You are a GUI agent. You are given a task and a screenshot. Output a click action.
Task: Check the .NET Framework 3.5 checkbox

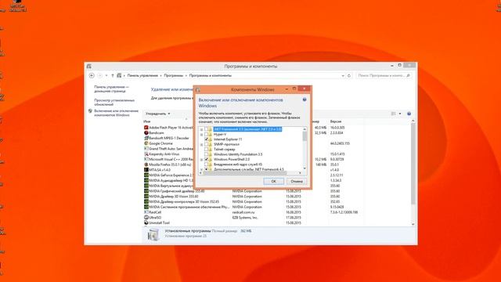click(x=207, y=129)
